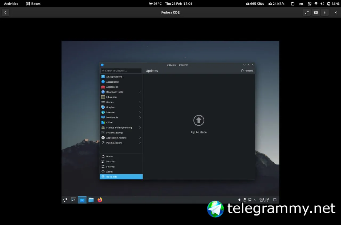
Task: Open the 'en' keyboard layout menu
Action: [x=301, y=4]
